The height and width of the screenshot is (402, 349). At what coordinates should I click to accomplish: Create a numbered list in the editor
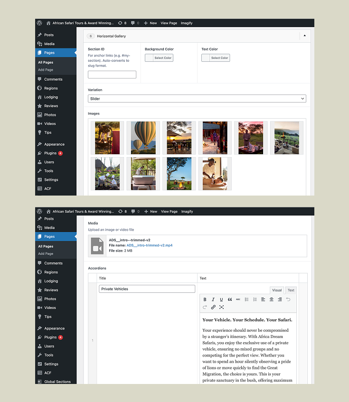tap(255, 299)
